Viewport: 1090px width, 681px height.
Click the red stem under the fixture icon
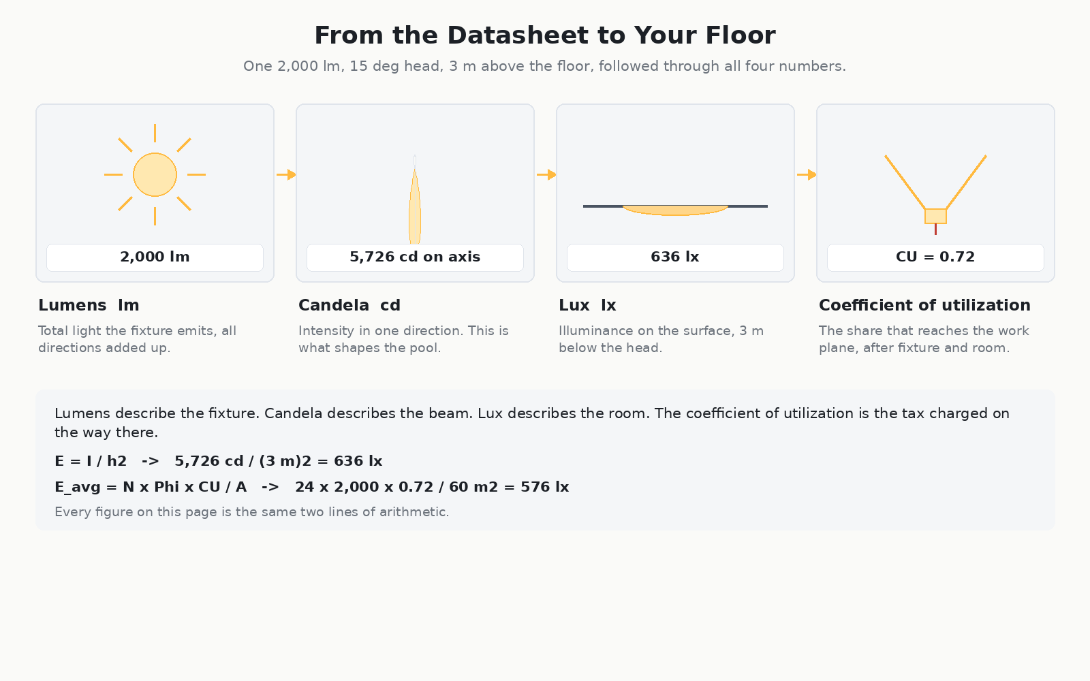pyautogui.click(x=935, y=229)
